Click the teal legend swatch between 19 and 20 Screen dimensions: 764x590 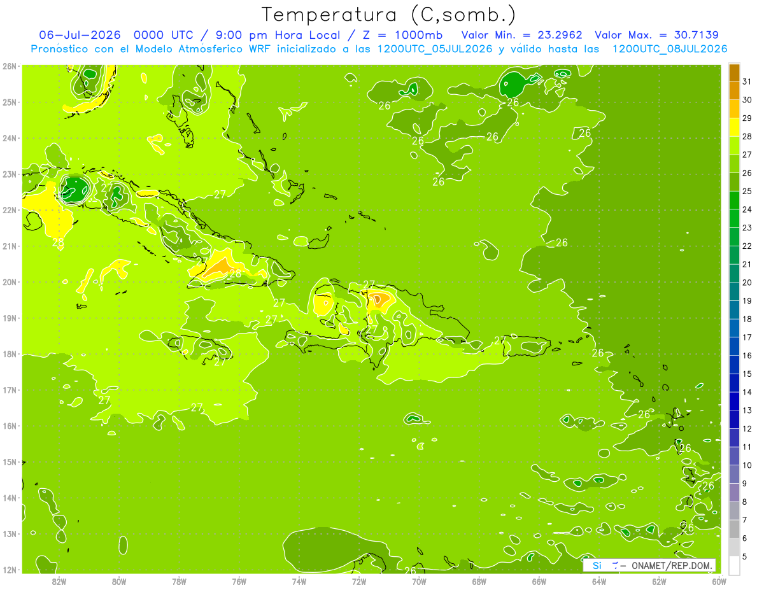pos(734,291)
